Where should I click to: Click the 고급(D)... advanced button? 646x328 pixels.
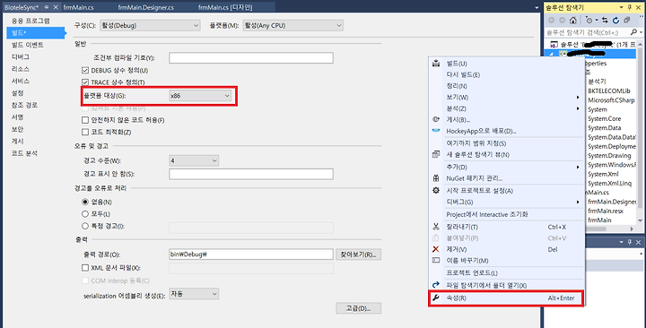click(358, 307)
